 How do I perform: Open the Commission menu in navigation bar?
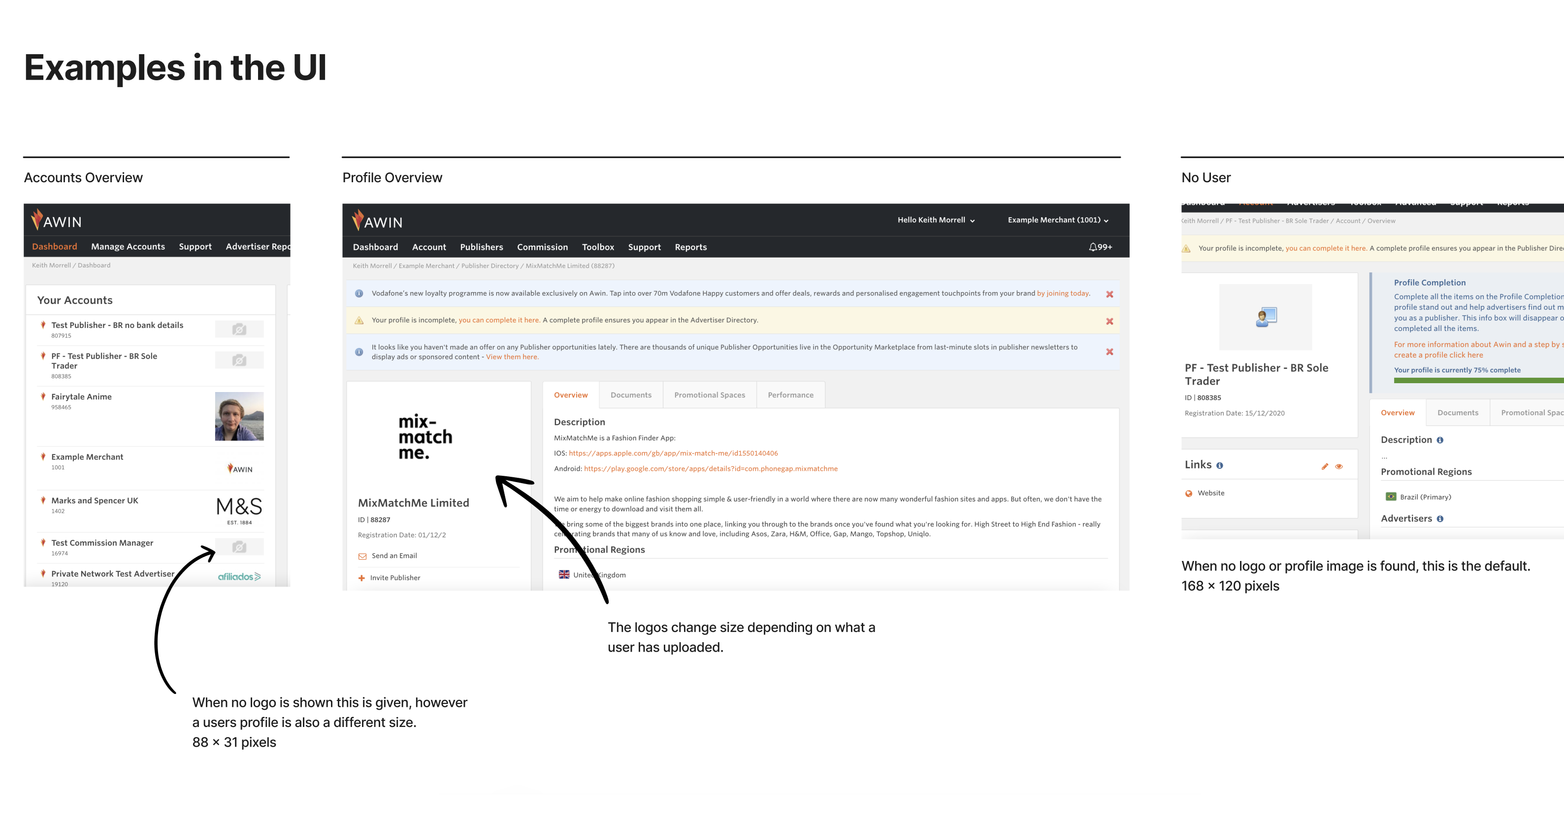tap(542, 247)
